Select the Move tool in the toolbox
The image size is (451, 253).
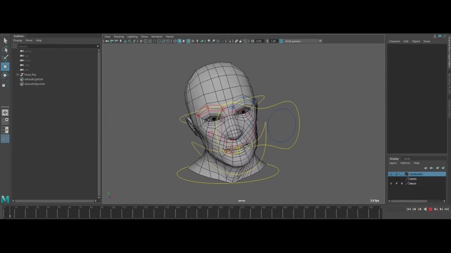pyautogui.click(x=5, y=66)
